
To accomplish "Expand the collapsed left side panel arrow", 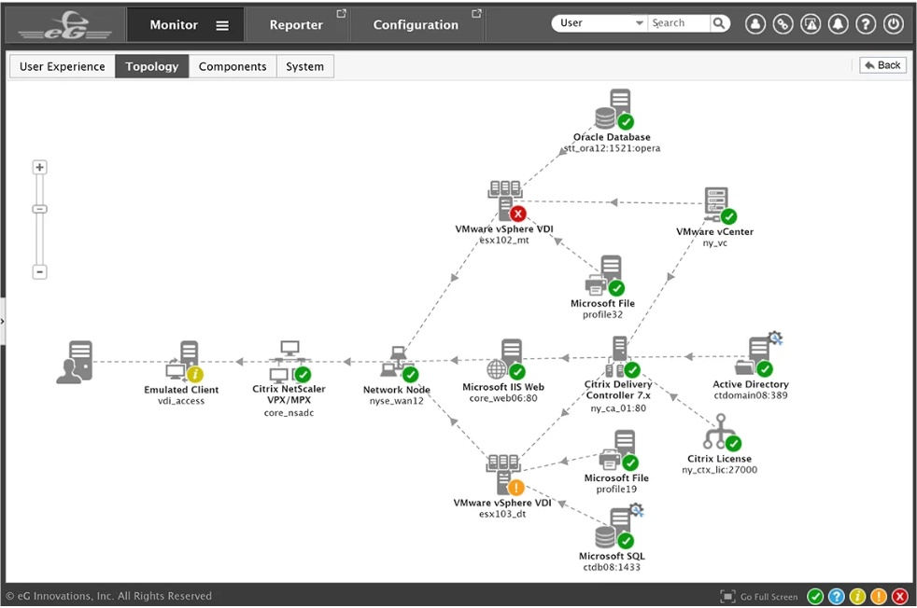I will 3,321.
